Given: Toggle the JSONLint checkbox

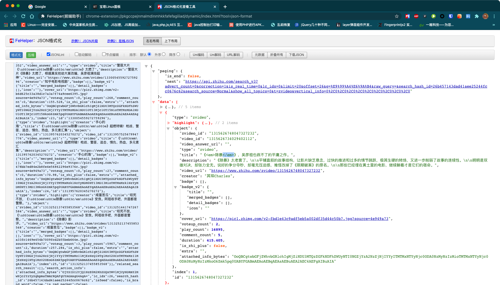Looking at the screenshot, I should pos(48,54).
